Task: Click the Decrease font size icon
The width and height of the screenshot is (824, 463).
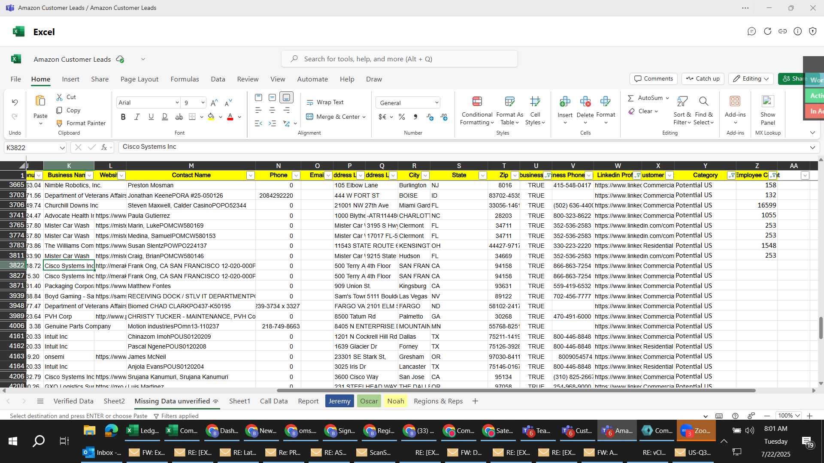Action: [x=229, y=102]
